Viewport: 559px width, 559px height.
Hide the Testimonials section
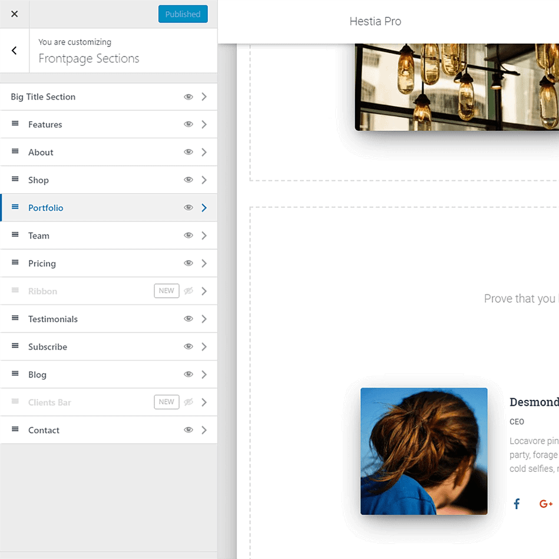tap(188, 319)
